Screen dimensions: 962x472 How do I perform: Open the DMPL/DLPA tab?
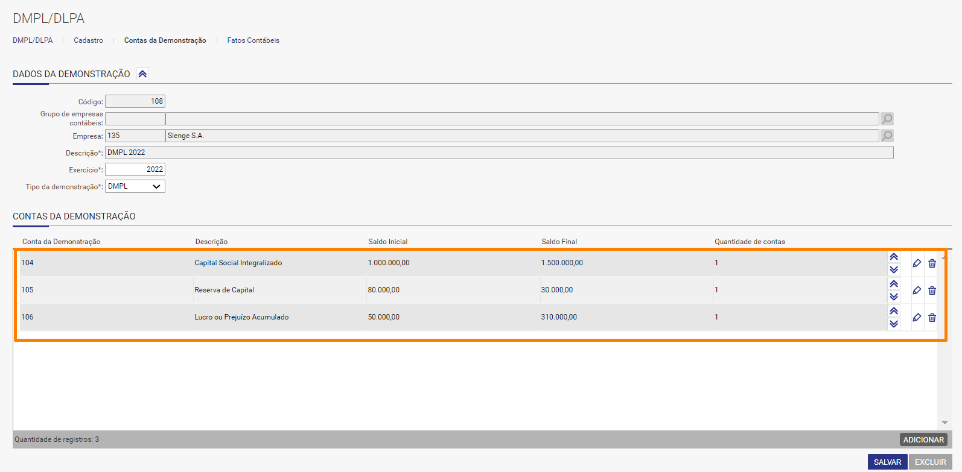33,40
